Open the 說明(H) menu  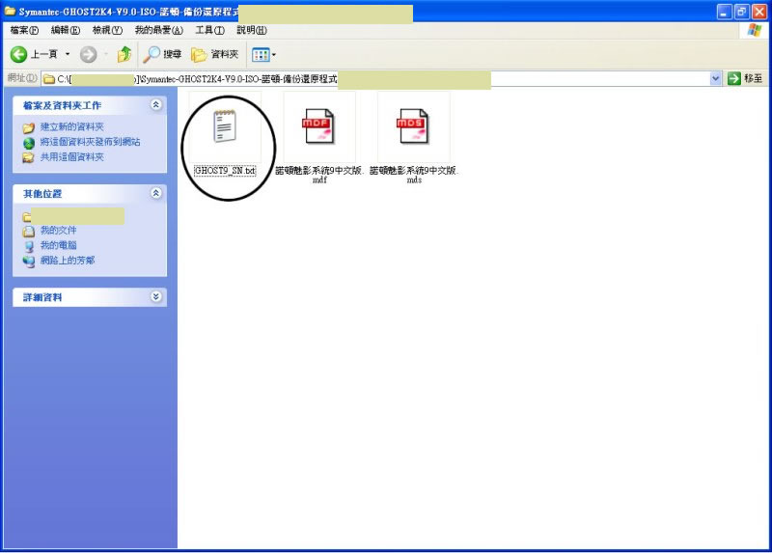point(252,30)
